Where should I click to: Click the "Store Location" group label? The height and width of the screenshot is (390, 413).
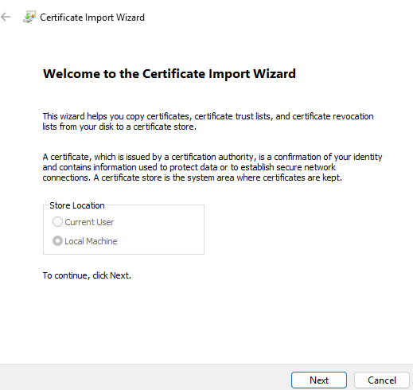[77, 205]
